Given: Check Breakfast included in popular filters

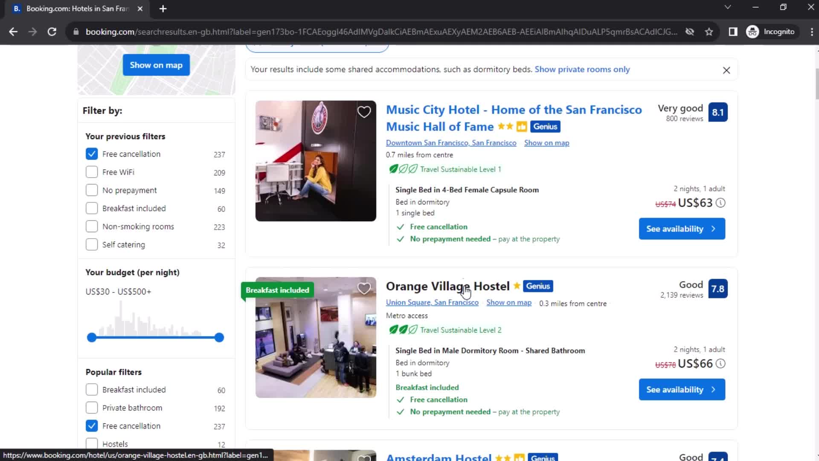Looking at the screenshot, I should tap(92, 390).
